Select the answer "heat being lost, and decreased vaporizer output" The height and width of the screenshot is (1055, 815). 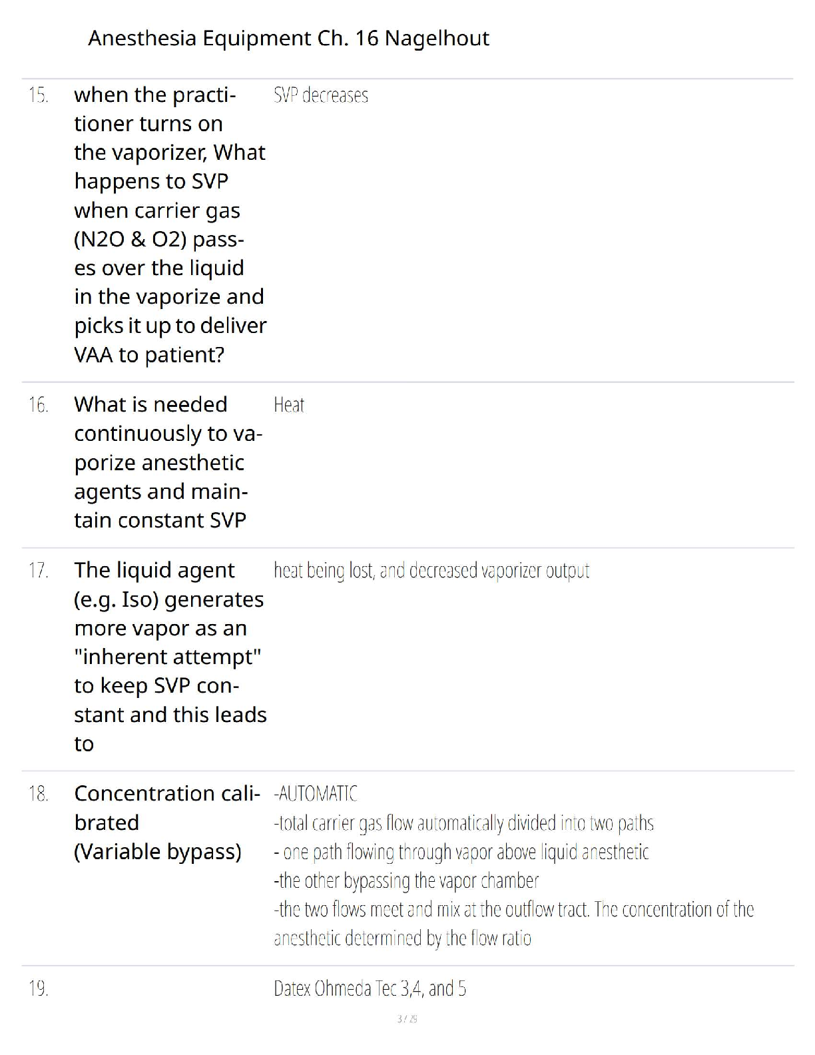tap(431, 571)
